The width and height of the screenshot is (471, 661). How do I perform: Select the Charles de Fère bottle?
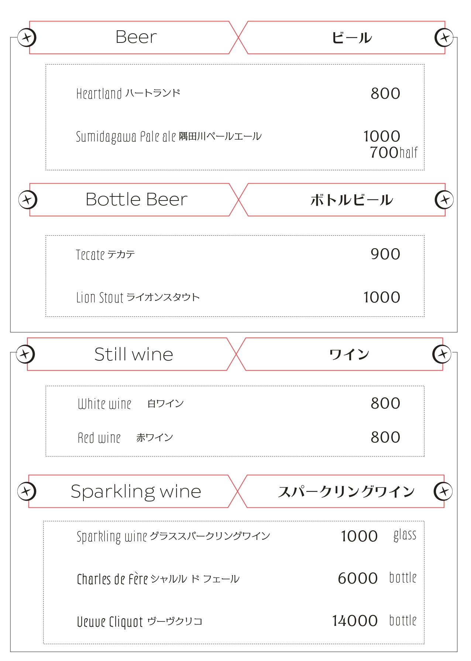[158, 579]
